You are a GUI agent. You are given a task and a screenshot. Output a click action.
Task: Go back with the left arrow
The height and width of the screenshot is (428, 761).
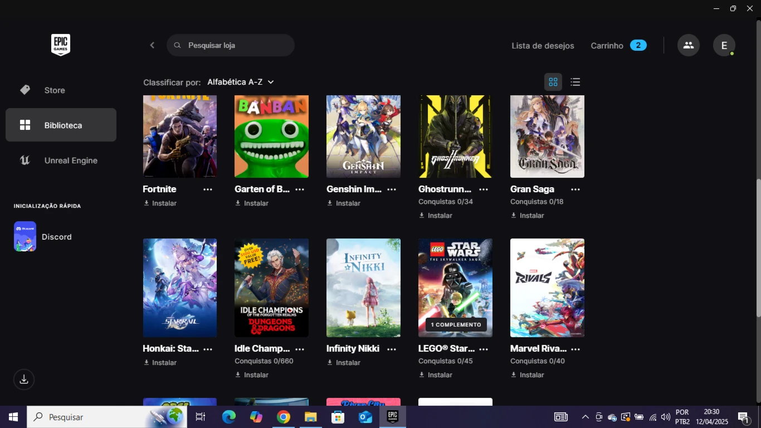[x=152, y=45]
